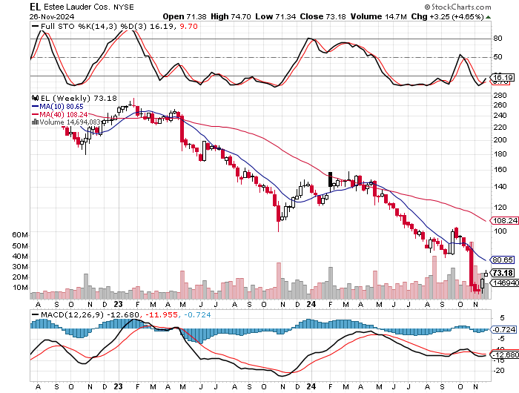Click the Chg +3.25 (+4.65%) value
Viewport: 519px width, 393px height.
[448, 16]
